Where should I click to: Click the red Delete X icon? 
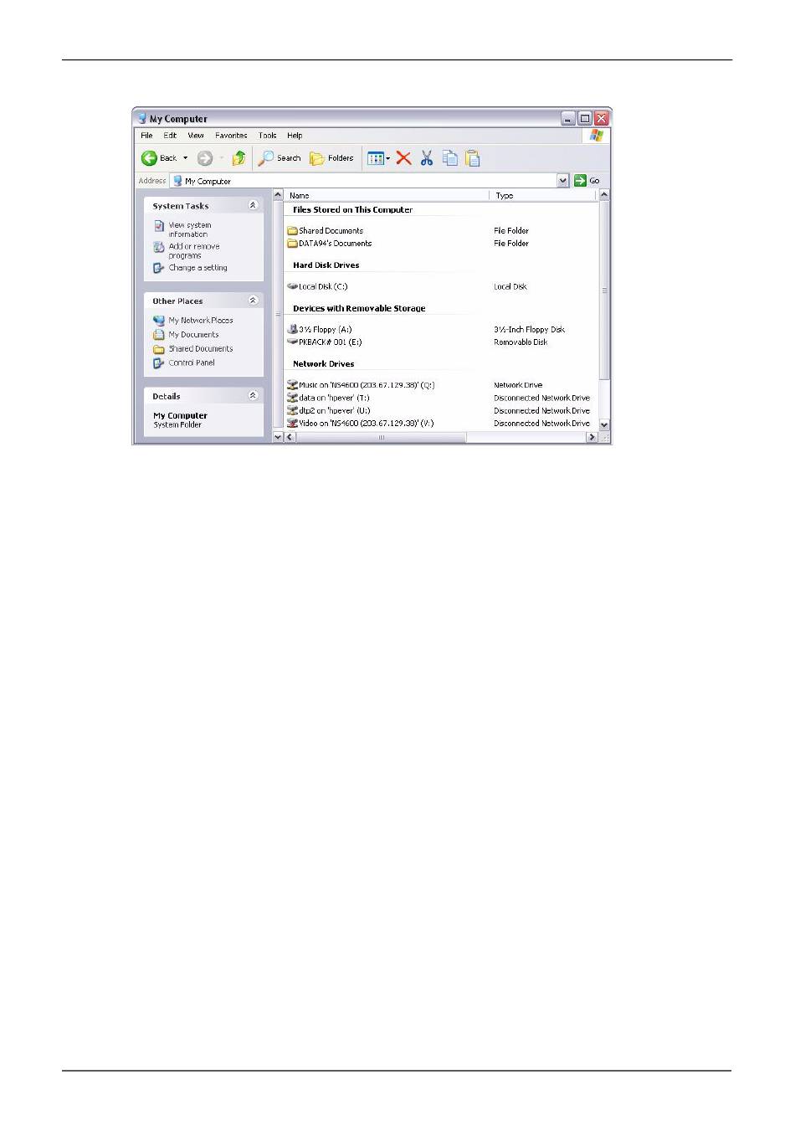(x=403, y=158)
